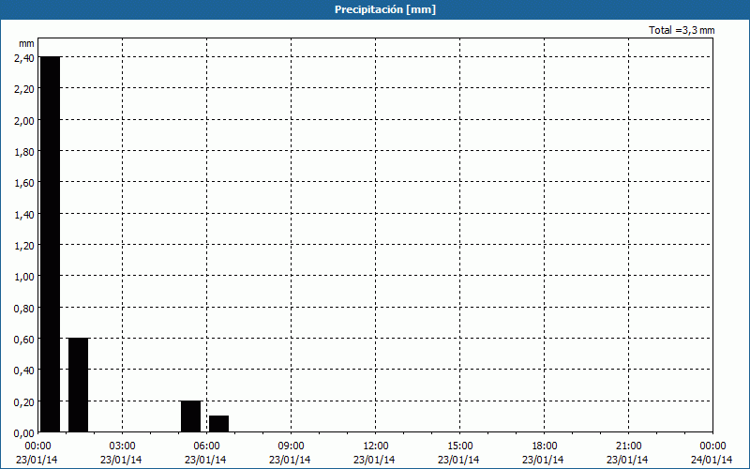This screenshot has height=469, width=750.
Task: Select the tallest bar reaching 2,40 mm
Action: pos(51,244)
